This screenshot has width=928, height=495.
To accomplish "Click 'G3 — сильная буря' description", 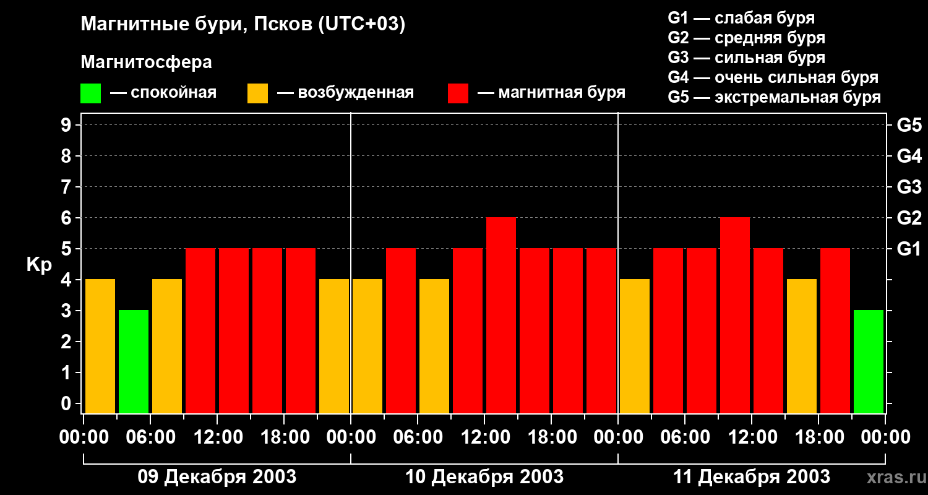I will (747, 58).
